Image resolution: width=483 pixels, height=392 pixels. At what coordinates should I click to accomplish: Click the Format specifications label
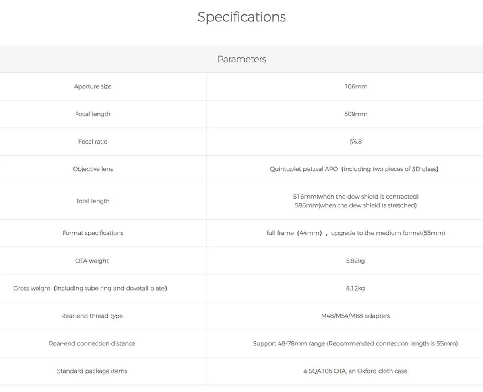[93, 233]
